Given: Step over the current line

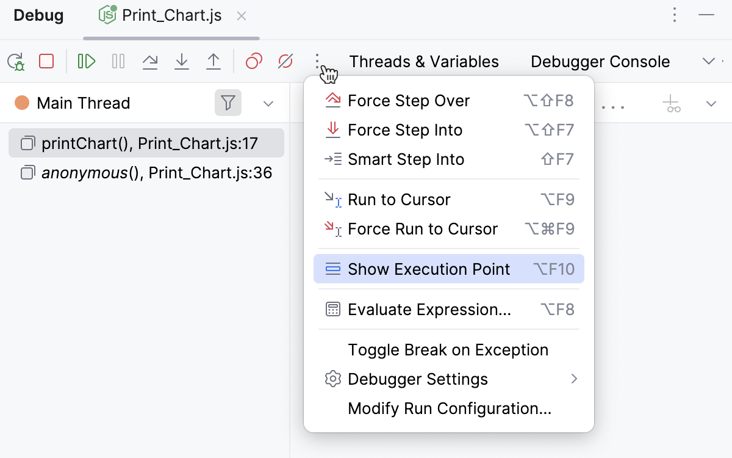Looking at the screenshot, I should tap(150, 61).
